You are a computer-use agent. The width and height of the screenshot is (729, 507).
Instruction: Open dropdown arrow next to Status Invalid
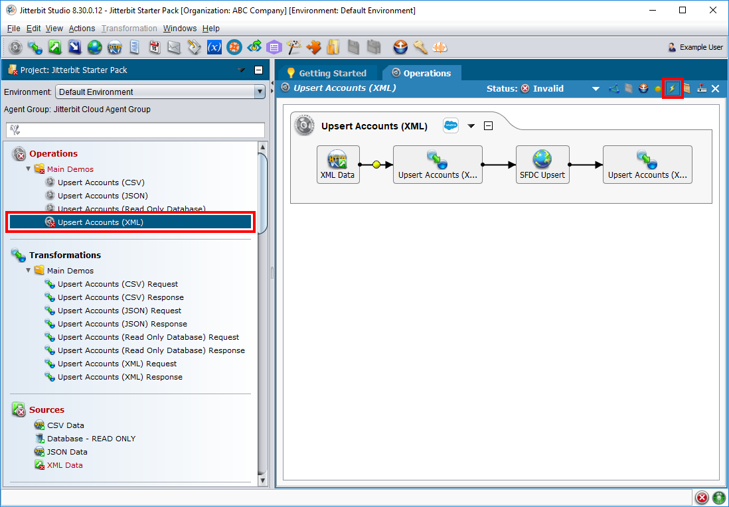click(x=596, y=89)
